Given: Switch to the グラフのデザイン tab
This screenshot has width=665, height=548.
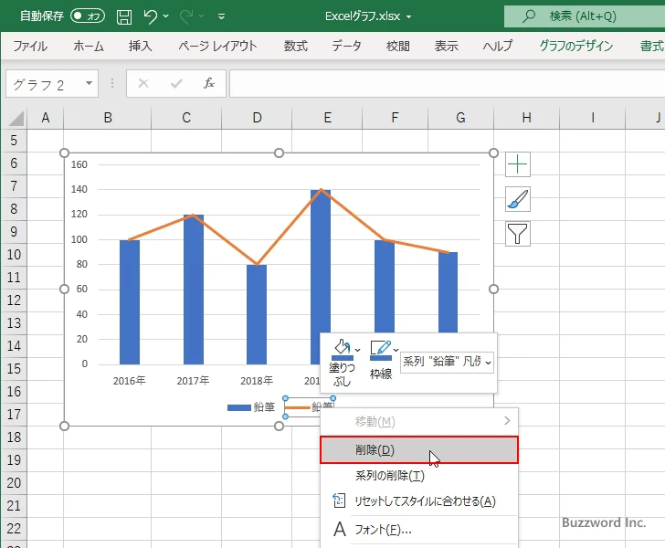Looking at the screenshot, I should pos(575,46).
